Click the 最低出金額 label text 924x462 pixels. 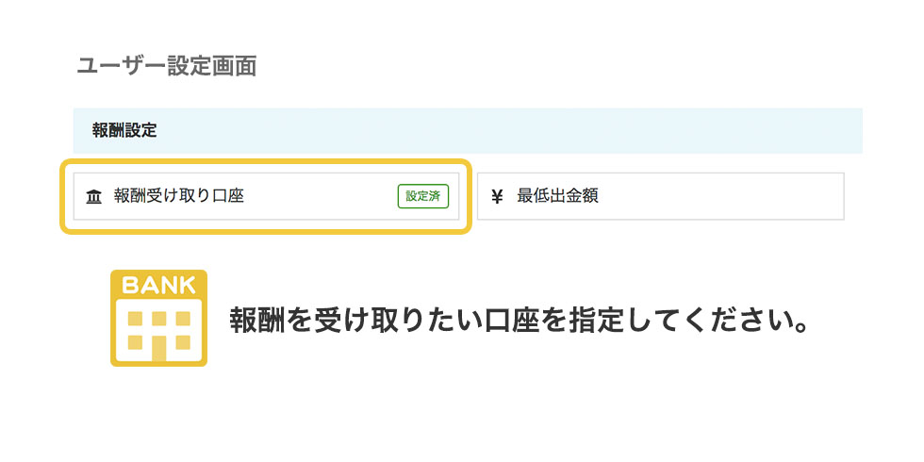click(x=557, y=196)
